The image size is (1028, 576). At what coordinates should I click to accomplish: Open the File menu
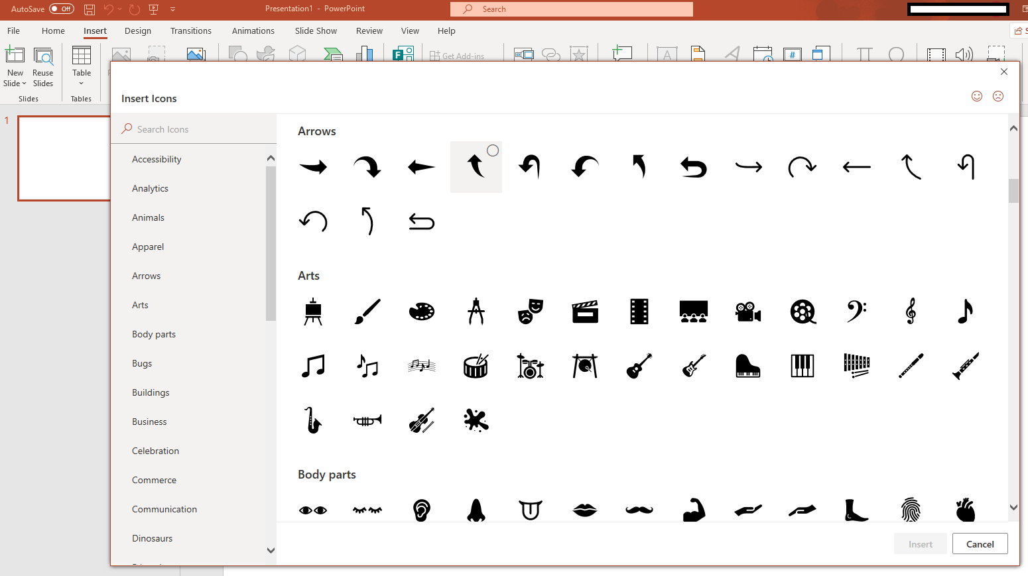(13, 30)
